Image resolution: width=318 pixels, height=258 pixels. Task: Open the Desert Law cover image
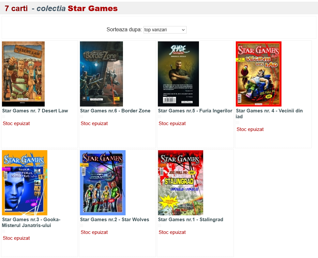point(23,74)
